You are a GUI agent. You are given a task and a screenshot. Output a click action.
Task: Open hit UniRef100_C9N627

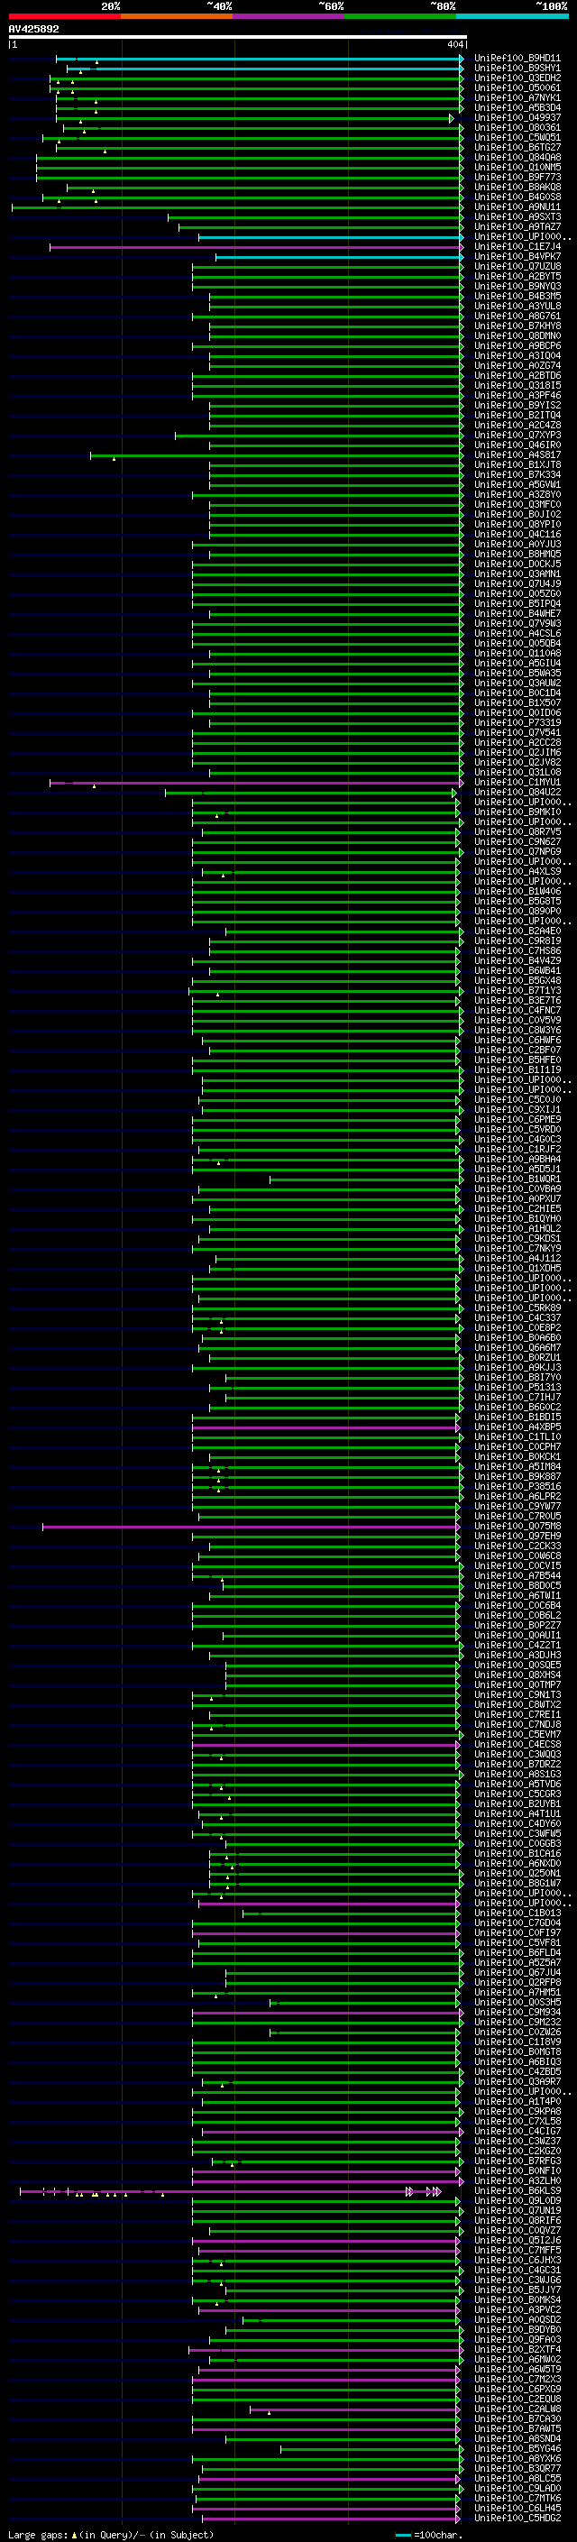[x=517, y=841]
